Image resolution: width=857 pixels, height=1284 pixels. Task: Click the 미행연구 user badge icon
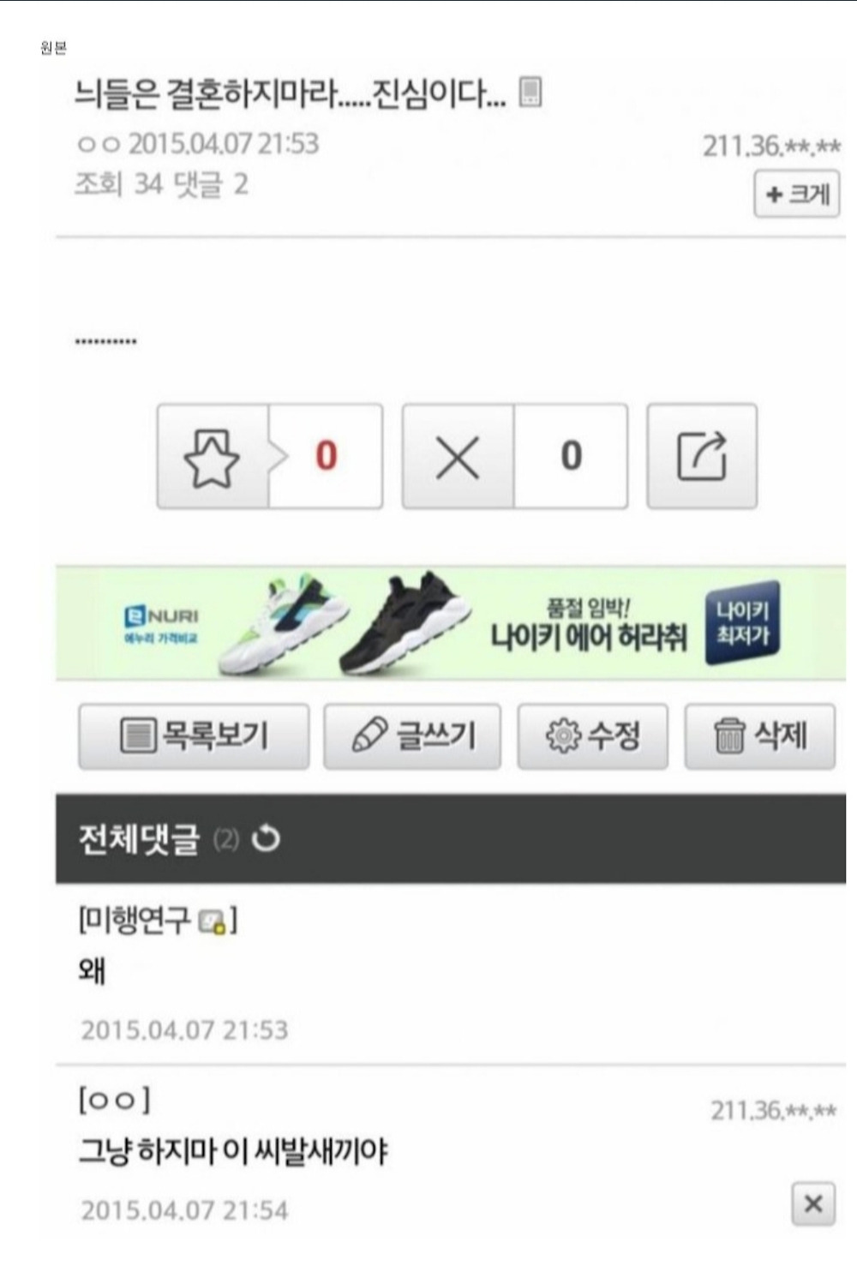click(213, 922)
